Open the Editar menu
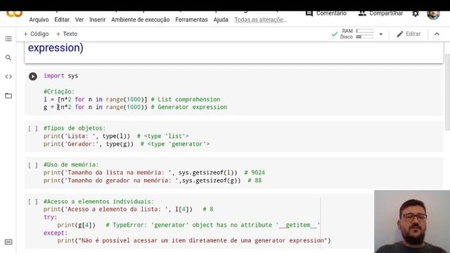The image size is (450, 253). pos(62,20)
